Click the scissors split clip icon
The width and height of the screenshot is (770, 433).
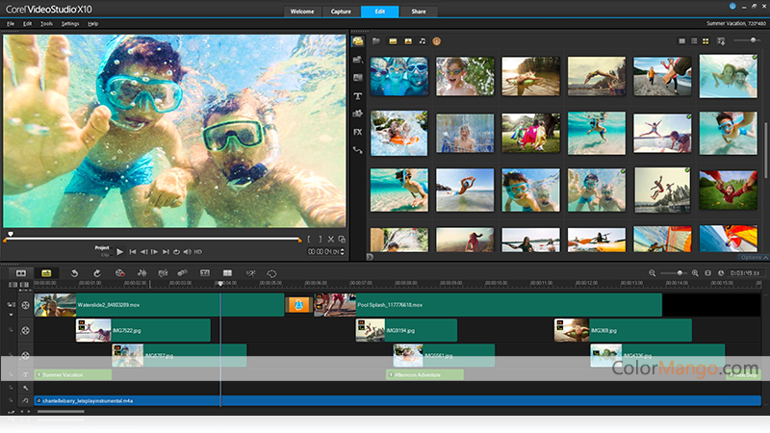pyautogui.click(x=331, y=239)
